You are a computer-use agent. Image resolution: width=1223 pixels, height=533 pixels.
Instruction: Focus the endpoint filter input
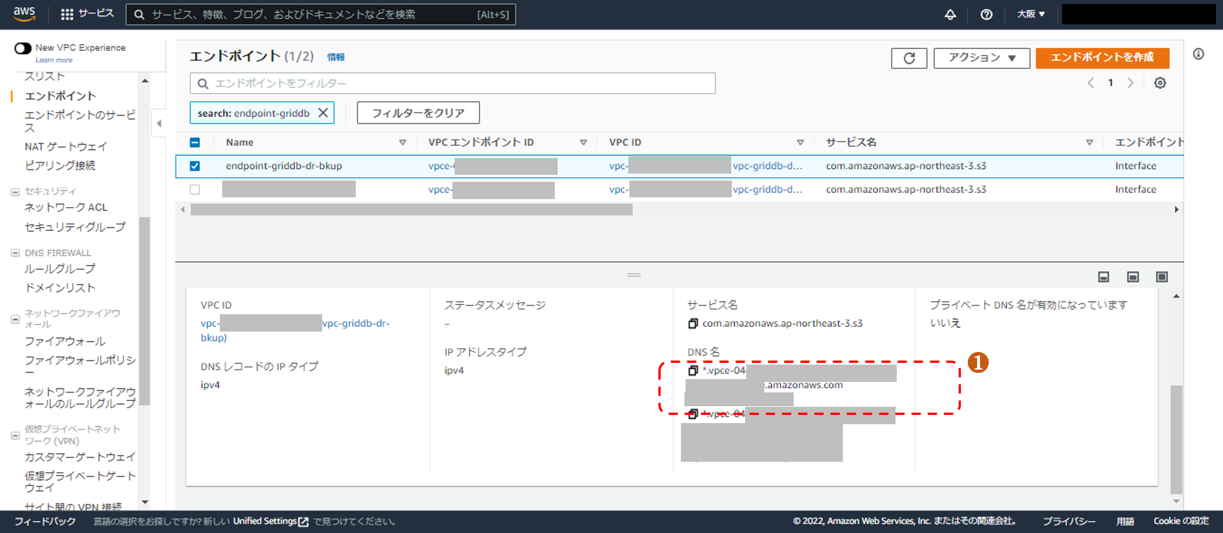coord(452,83)
